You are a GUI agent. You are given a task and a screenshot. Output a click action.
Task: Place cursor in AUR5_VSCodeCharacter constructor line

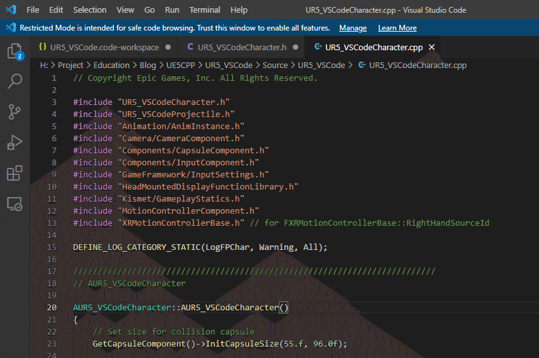pyautogui.click(x=181, y=308)
